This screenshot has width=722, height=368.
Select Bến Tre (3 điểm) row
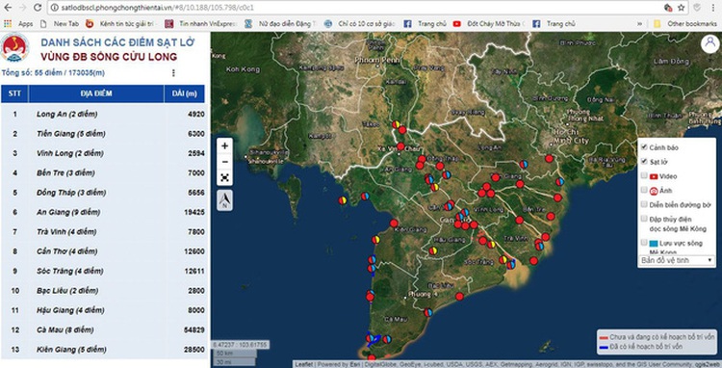[103, 172]
